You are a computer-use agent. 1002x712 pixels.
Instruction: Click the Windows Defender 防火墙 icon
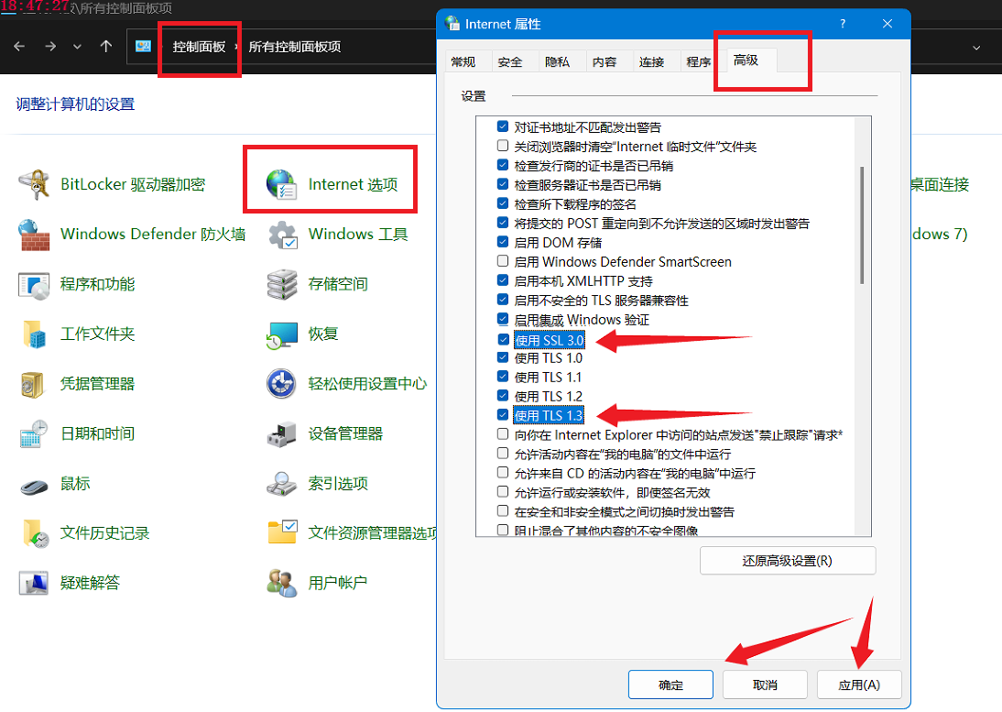[x=34, y=235]
